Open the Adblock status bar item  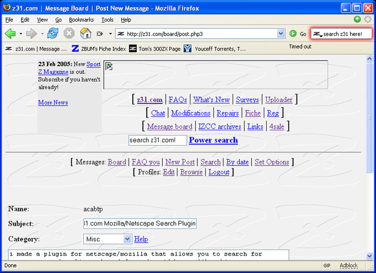[348, 265]
